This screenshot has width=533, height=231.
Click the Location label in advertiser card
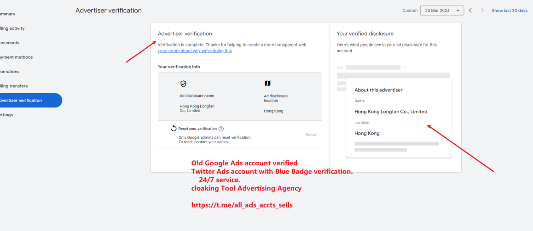pyautogui.click(x=362, y=123)
